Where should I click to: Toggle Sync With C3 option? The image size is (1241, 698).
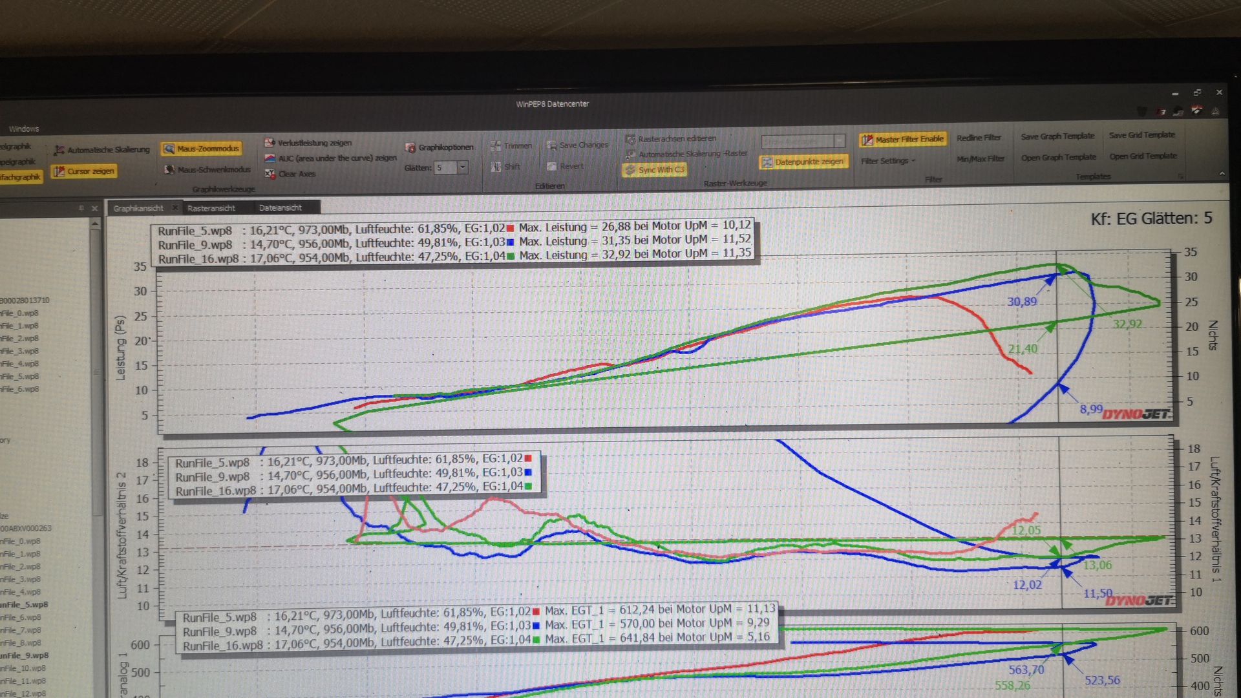[x=654, y=170]
